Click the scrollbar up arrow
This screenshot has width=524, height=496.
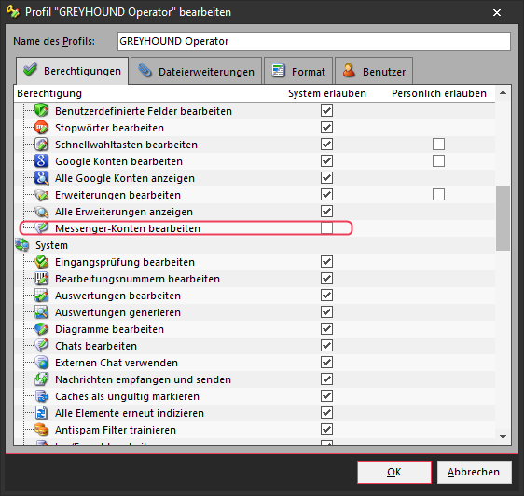point(503,93)
